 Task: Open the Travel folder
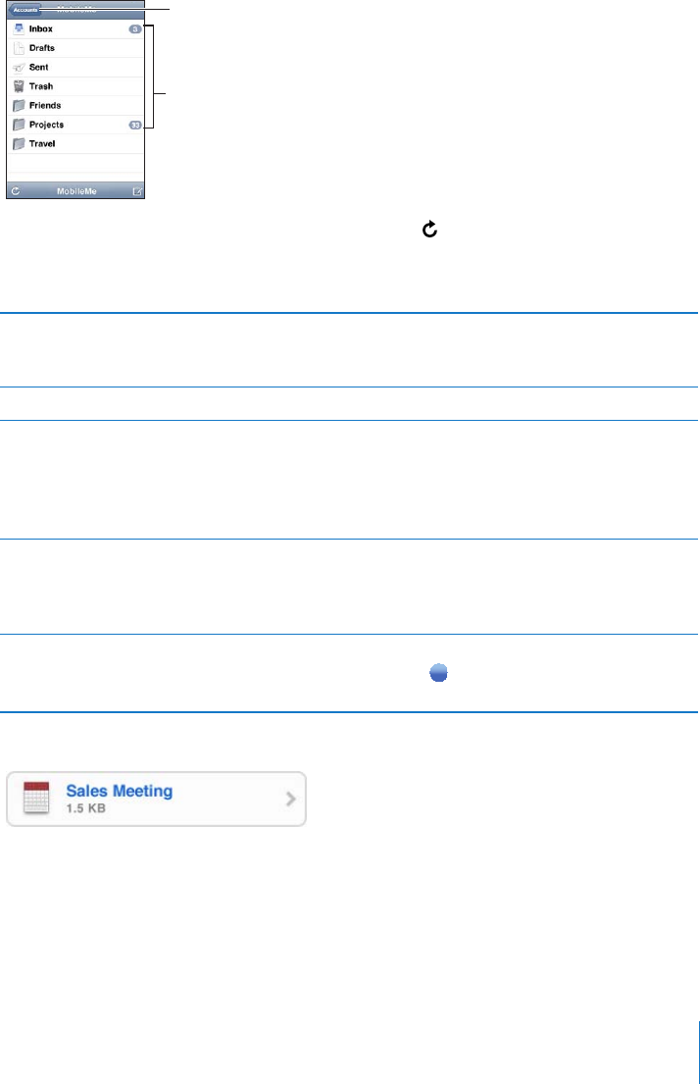tap(76, 144)
